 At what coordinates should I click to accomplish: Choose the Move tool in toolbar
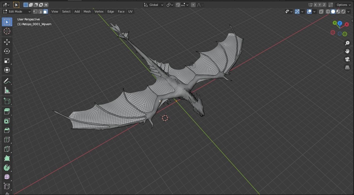coord(7,42)
